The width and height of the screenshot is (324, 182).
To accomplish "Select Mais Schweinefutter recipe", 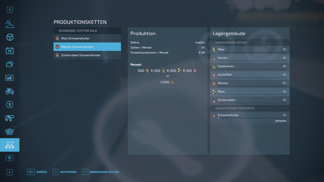I will coord(87,38).
